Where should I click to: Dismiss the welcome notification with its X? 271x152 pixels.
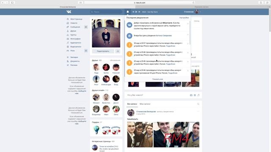[188, 24]
